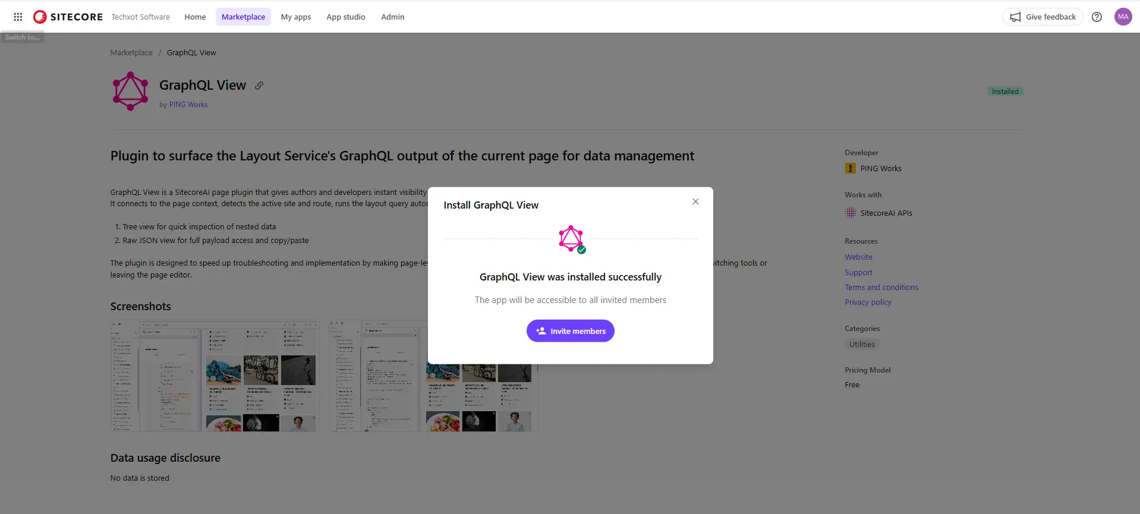Click the PING Works developer icon
The height and width of the screenshot is (514, 1140).
click(851, 168)
